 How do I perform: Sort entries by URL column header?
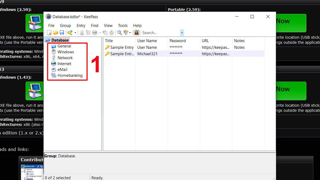click(216, 41)
